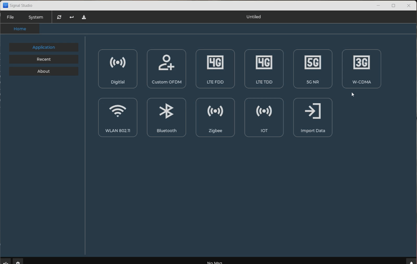Switch to the Home tab
The image size is (417, 264).
(20, 29)
